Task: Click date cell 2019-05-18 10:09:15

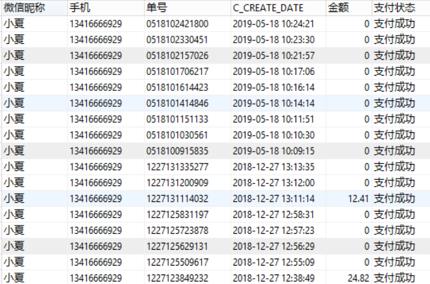Action: point(273,151)
